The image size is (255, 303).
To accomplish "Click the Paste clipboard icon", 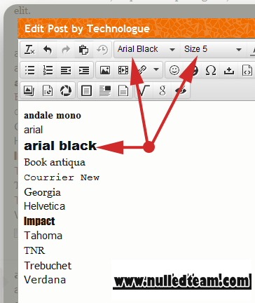I will (x=83, y=50).
